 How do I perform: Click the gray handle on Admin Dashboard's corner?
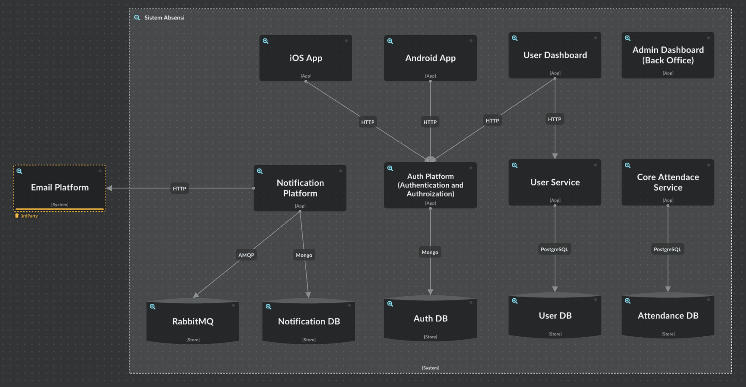coord(709,38)
